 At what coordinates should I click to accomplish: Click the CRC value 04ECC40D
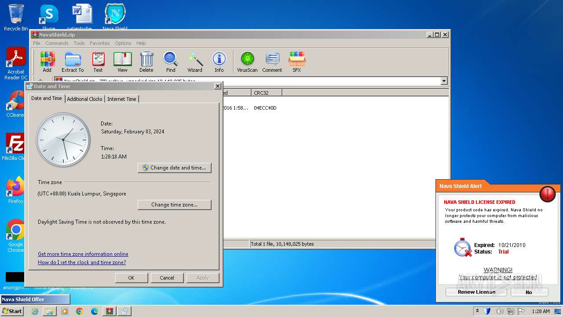tap(265, 108)
